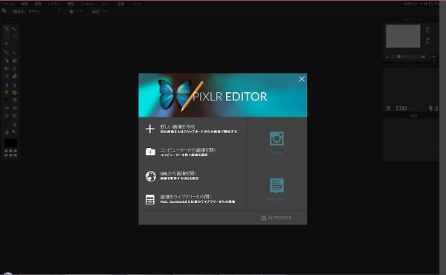Select the Bloat tool
The image size is (446, 275).
coord(7,116)
